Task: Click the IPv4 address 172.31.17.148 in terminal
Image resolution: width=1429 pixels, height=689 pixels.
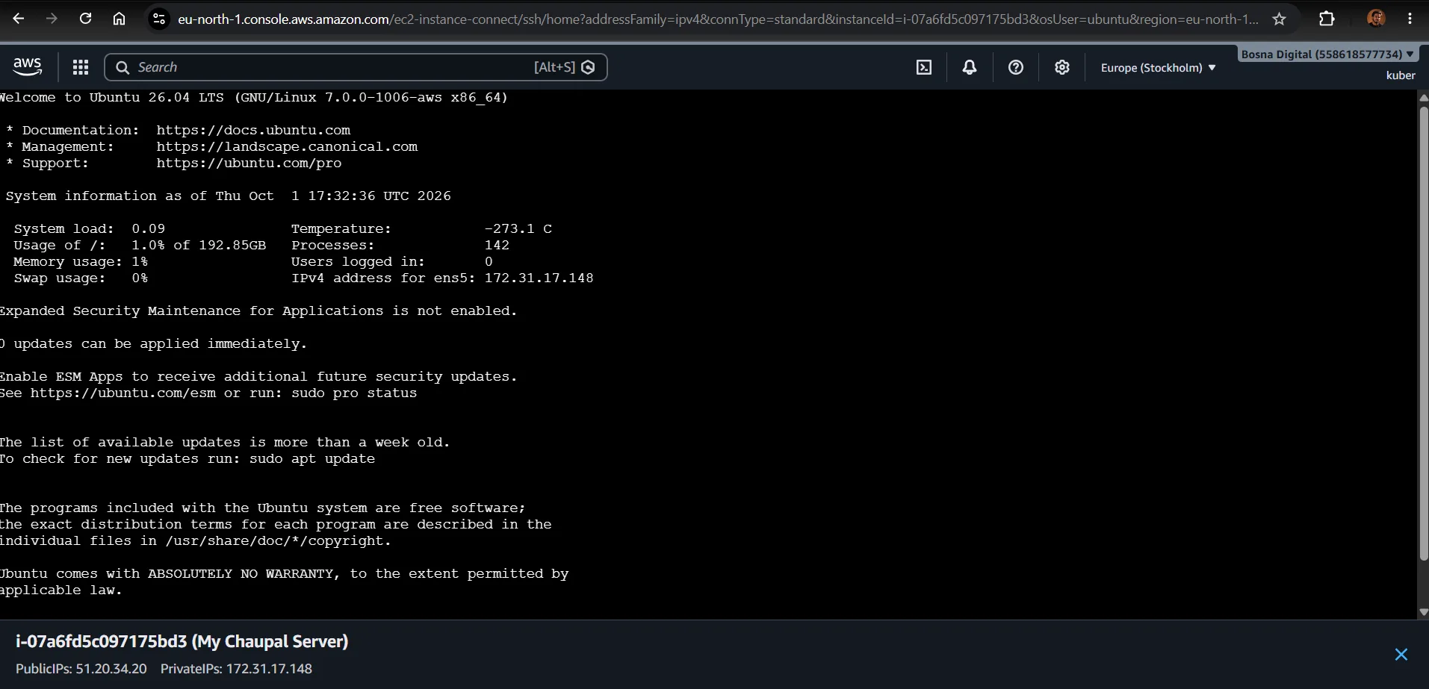Action: pyautogui.click(x=539, y=278)
